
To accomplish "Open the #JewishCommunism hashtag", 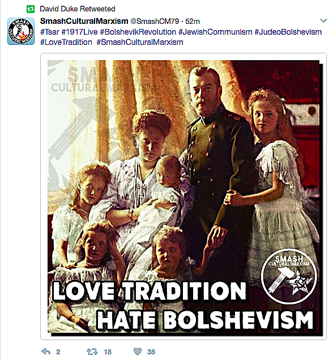I will point(215,32).
